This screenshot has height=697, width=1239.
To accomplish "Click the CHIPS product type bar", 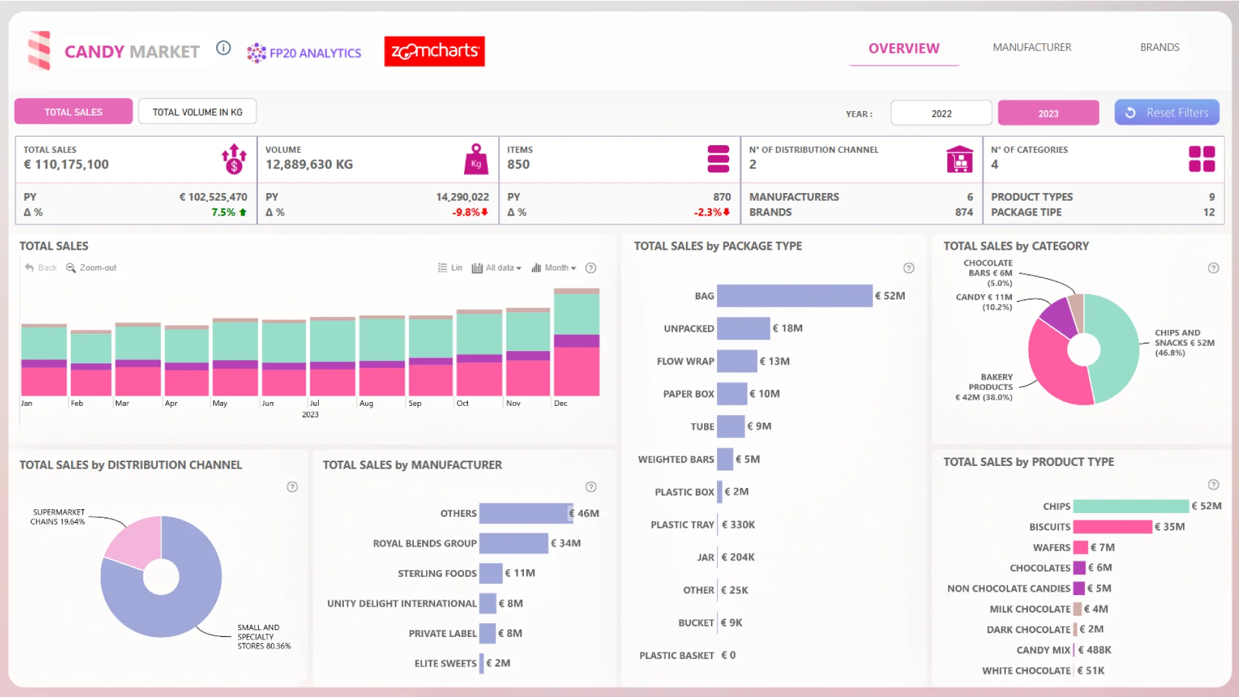I will [1131, 506].
